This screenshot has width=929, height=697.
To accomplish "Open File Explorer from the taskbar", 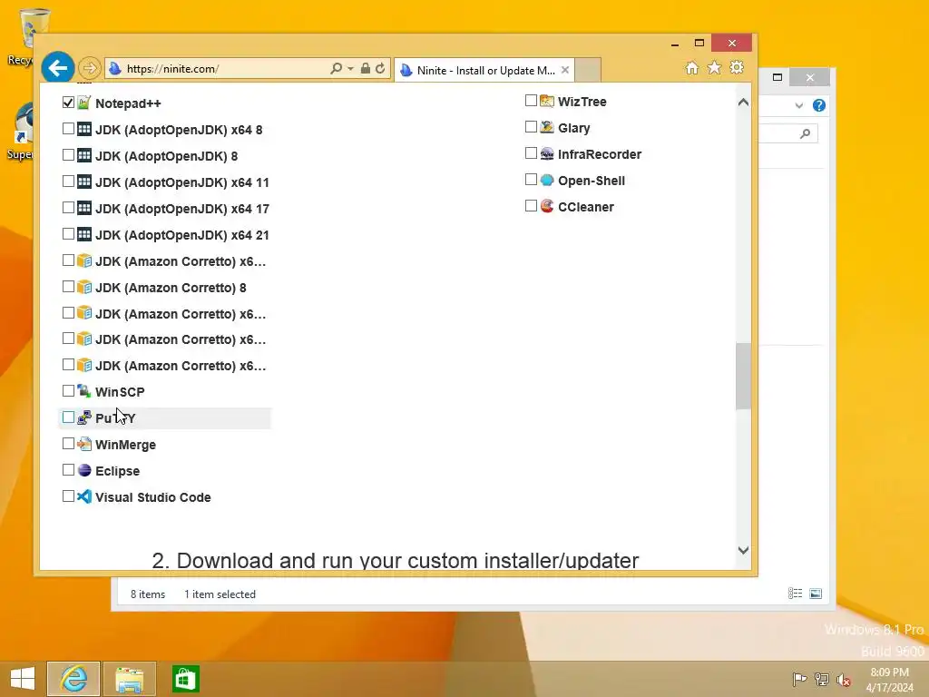I will (x=130, y=679).
